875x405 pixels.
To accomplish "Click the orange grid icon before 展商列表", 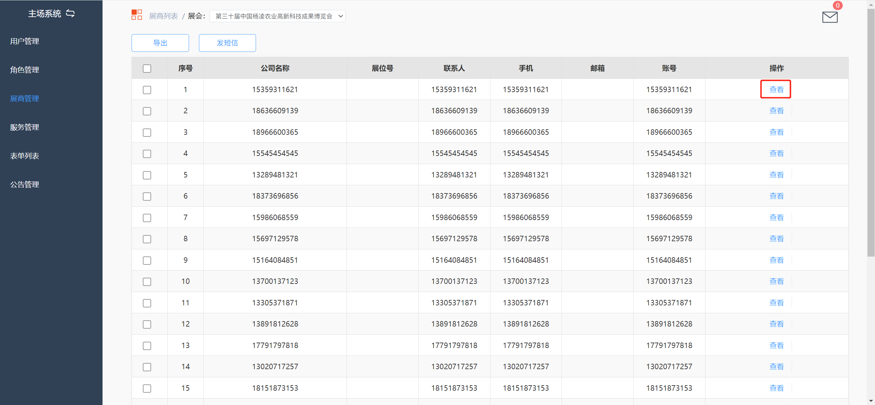I will (137, 15).
